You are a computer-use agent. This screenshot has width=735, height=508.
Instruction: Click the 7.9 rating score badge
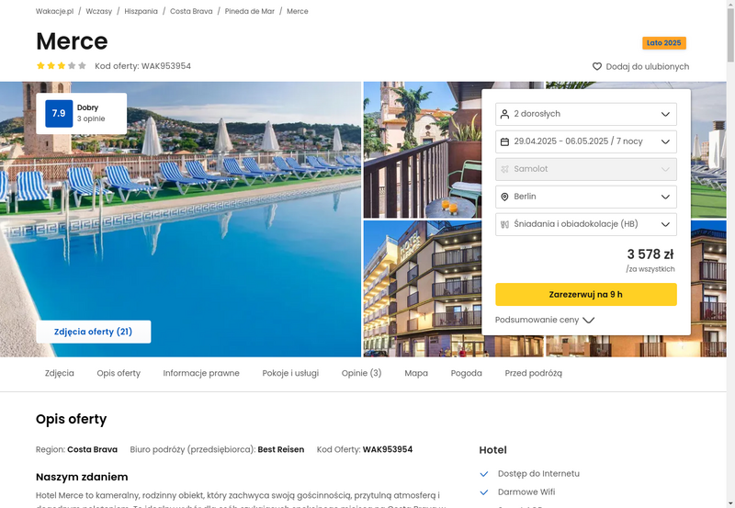click(59, 113)
